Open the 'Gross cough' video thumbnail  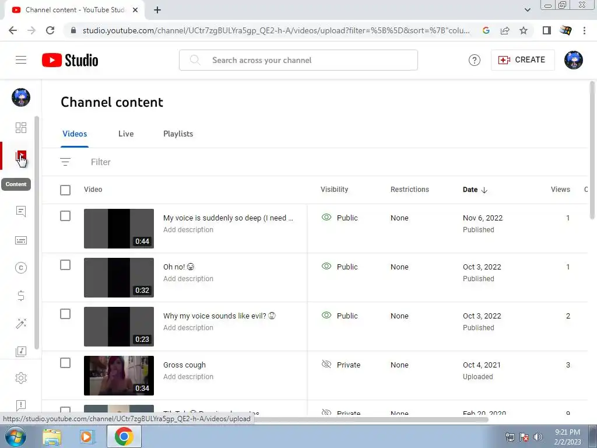click(x=119, y=376)
